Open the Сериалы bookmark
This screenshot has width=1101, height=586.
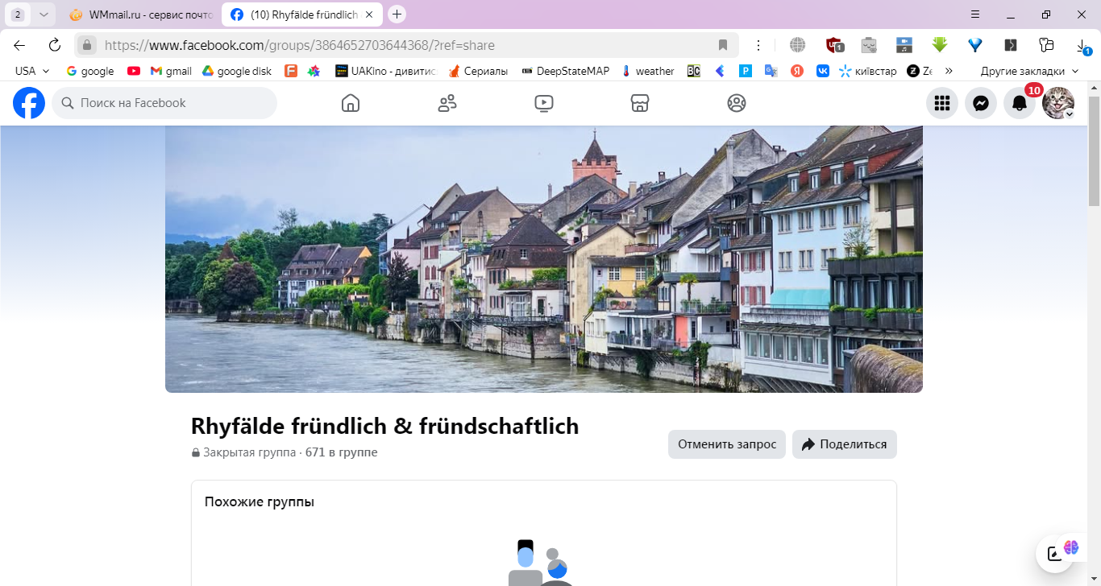478,71
